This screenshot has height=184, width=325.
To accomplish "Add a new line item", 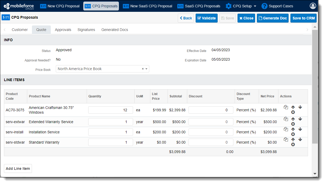I will pyautogui.click(x=18, y=169).
